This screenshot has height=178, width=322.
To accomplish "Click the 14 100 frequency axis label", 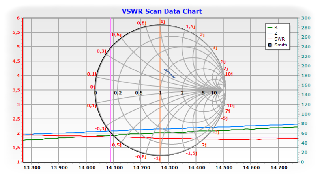I will point(114,167).
